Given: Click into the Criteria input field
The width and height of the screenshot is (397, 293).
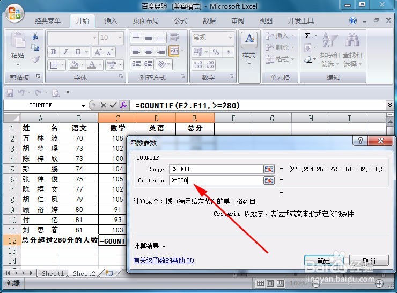Looking at the screenshot, I should (217, 180).
